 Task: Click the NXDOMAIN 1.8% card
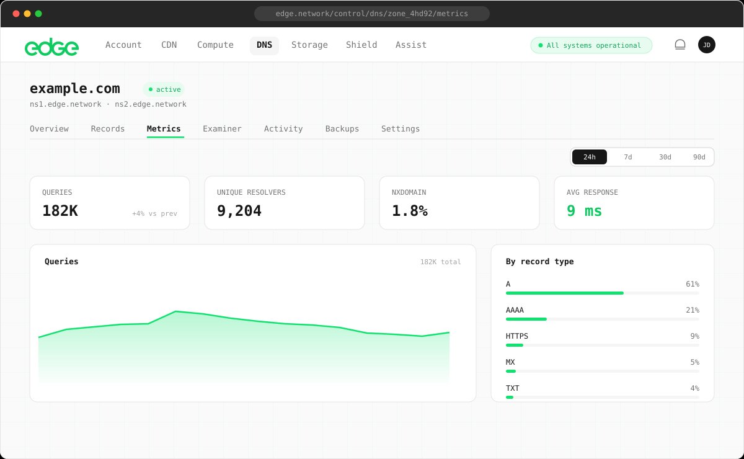coord(459,203)
